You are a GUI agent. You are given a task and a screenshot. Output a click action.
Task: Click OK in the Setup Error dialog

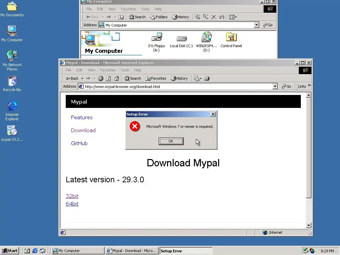171,141
